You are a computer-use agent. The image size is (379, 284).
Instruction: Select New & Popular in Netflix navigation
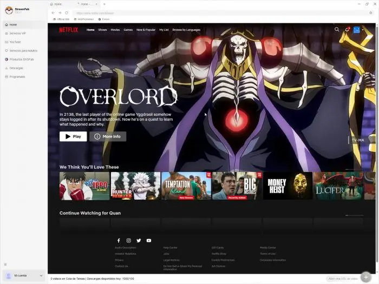click(x=146, y=30)
